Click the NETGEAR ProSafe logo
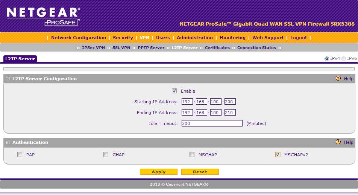The image size is (358, 195). pyautogui.click(x=43, y=17)
